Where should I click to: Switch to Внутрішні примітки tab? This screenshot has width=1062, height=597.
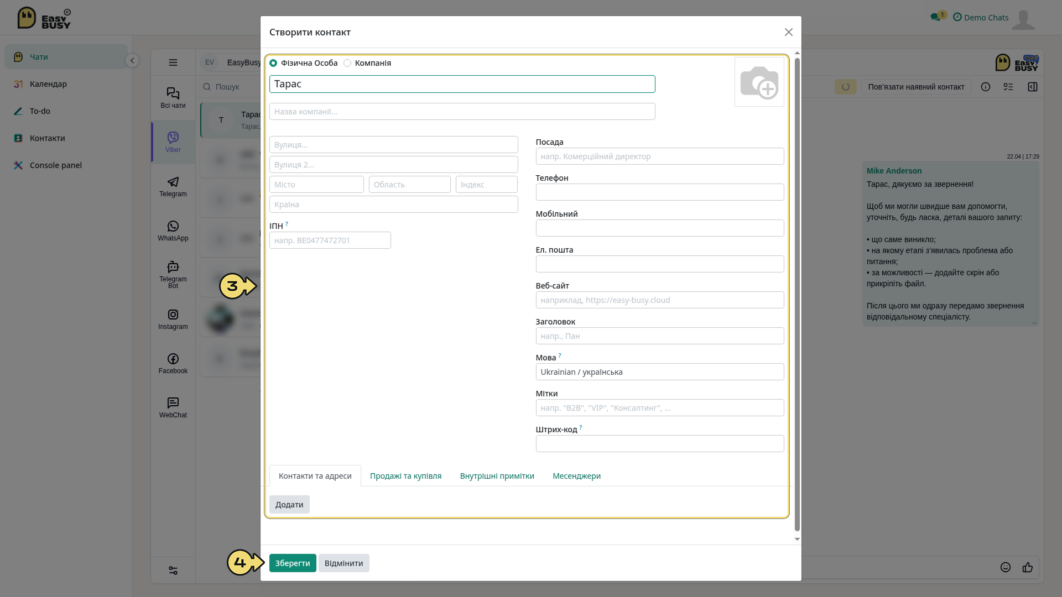pos(497,476)
